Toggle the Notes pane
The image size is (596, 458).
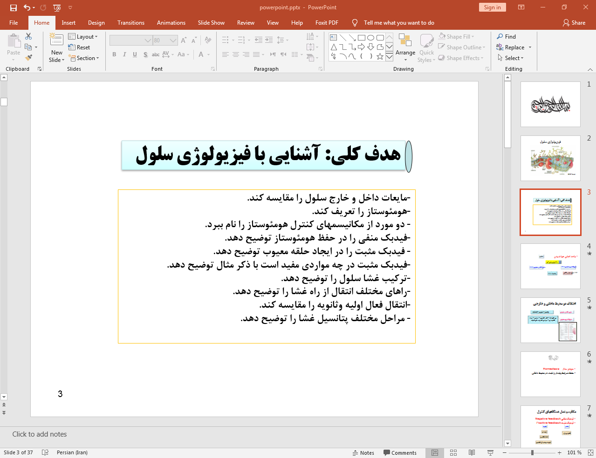click(363, 453)
